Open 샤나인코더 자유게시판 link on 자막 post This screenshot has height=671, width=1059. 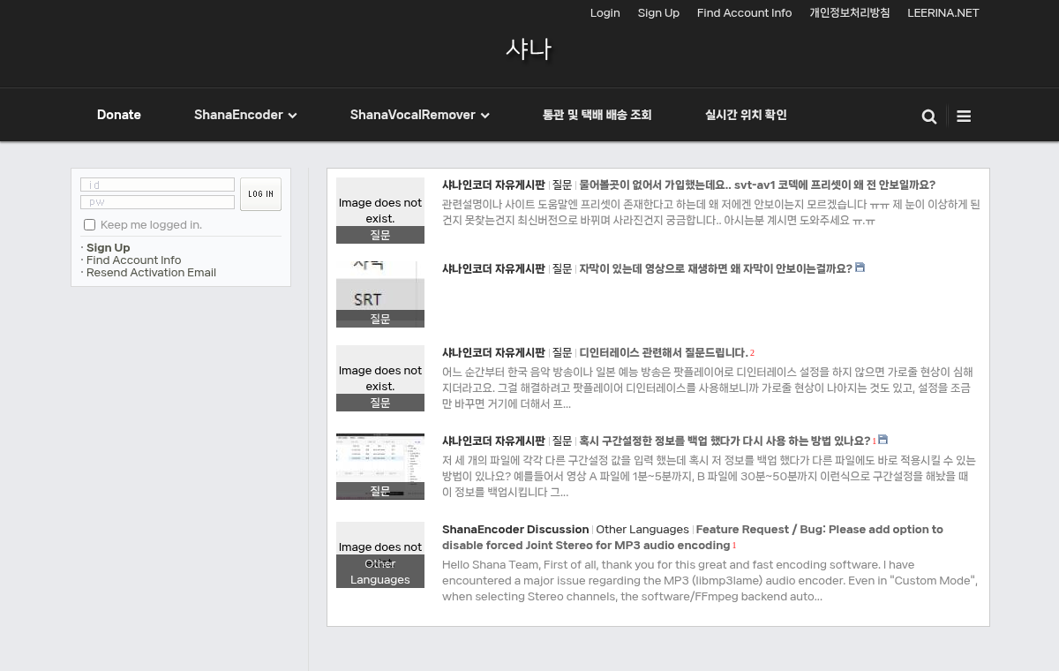tap(493, 268)
